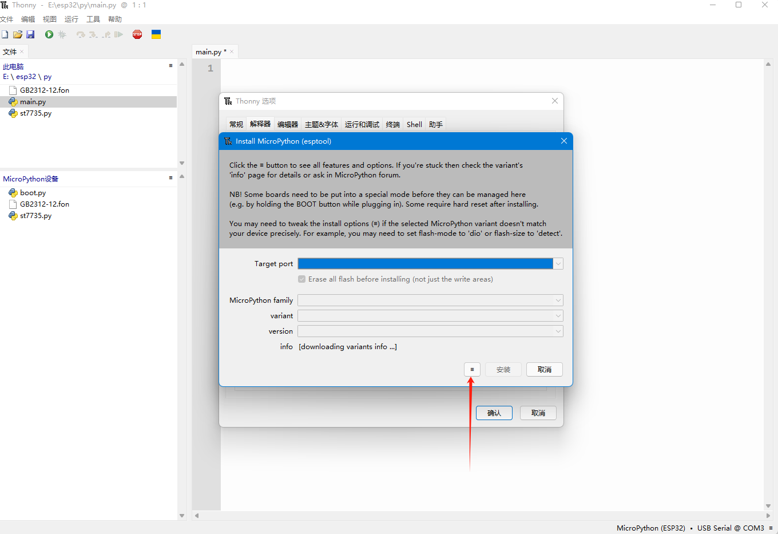
Task: Open the 视图 menu
Action: (x=50, y=19)
